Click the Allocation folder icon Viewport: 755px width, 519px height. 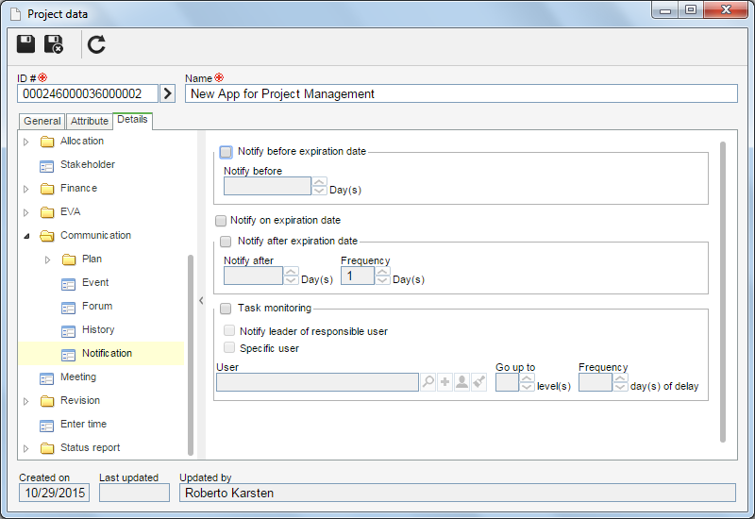coord(47,142)
